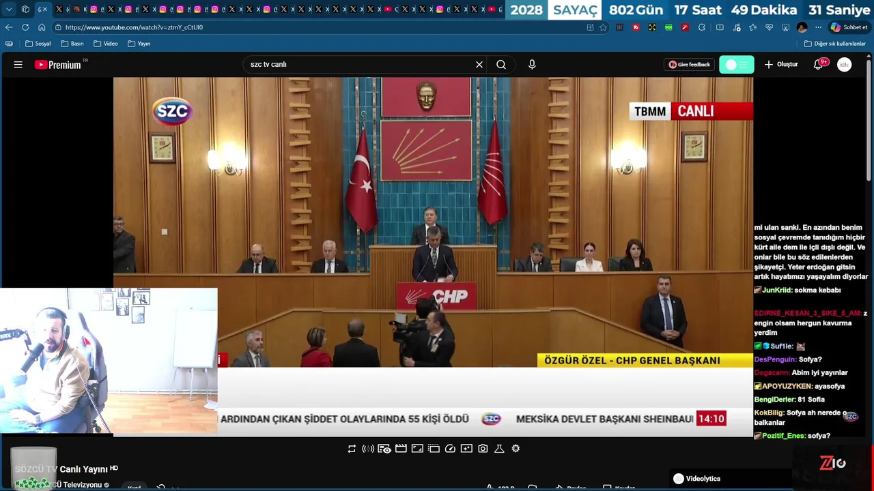This screenshot has width=874, height=491.
Task: Click the audio broadcast icon under player
Action: [368, 449]
